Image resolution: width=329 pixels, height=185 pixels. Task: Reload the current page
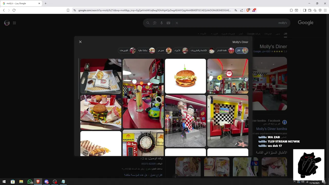(x=14, y=10)
